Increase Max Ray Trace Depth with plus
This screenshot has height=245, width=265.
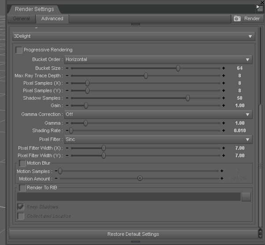[224, 76]
